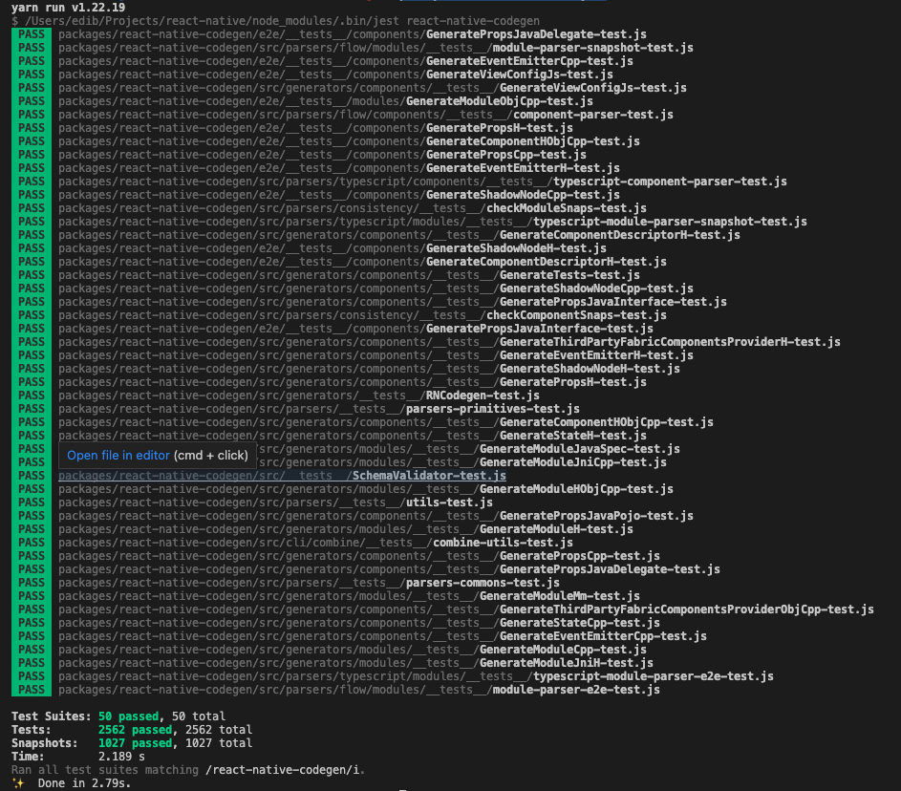Image resolution: width=901 pixels, height=791 pixels.
Task: Click the typescript-component-parser-test.js path
Action: (x=423, y=182)
